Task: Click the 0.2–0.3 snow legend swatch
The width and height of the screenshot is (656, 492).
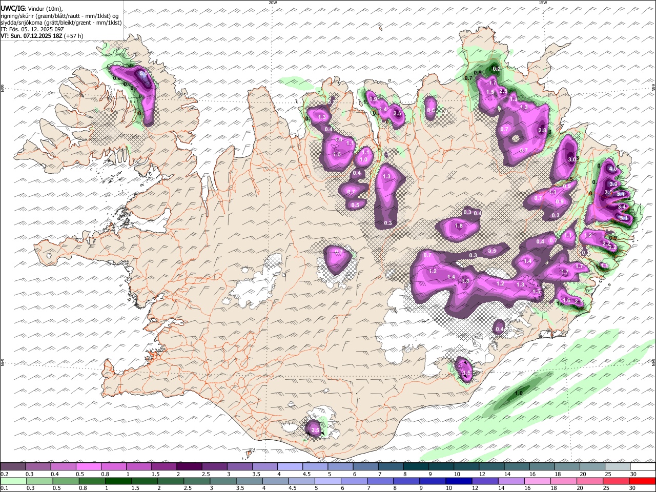Action: [13, 466]
